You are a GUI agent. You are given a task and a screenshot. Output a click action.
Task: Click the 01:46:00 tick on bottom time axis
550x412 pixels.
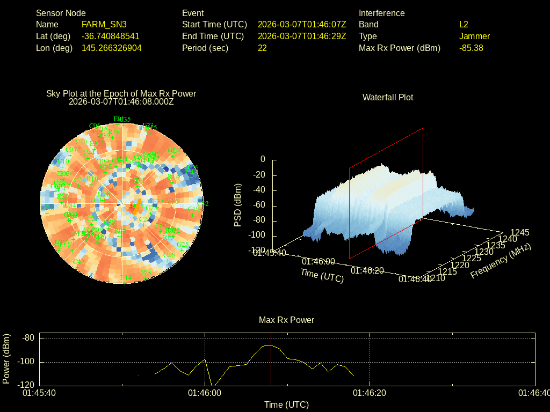click(x=205, y=393)
